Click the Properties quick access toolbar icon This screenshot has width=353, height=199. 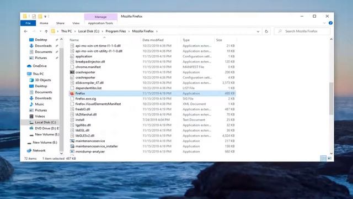[x=34, y=16]
